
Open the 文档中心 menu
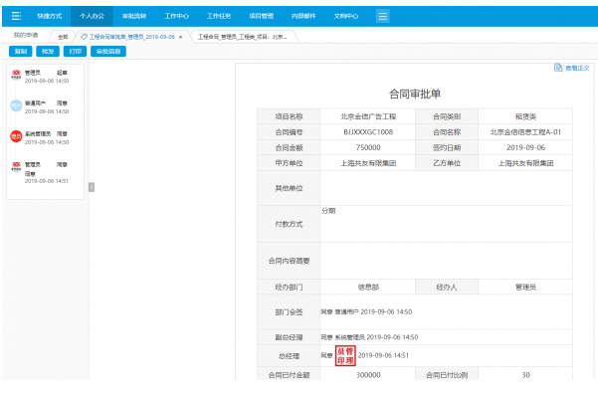[x=346, y=16]
